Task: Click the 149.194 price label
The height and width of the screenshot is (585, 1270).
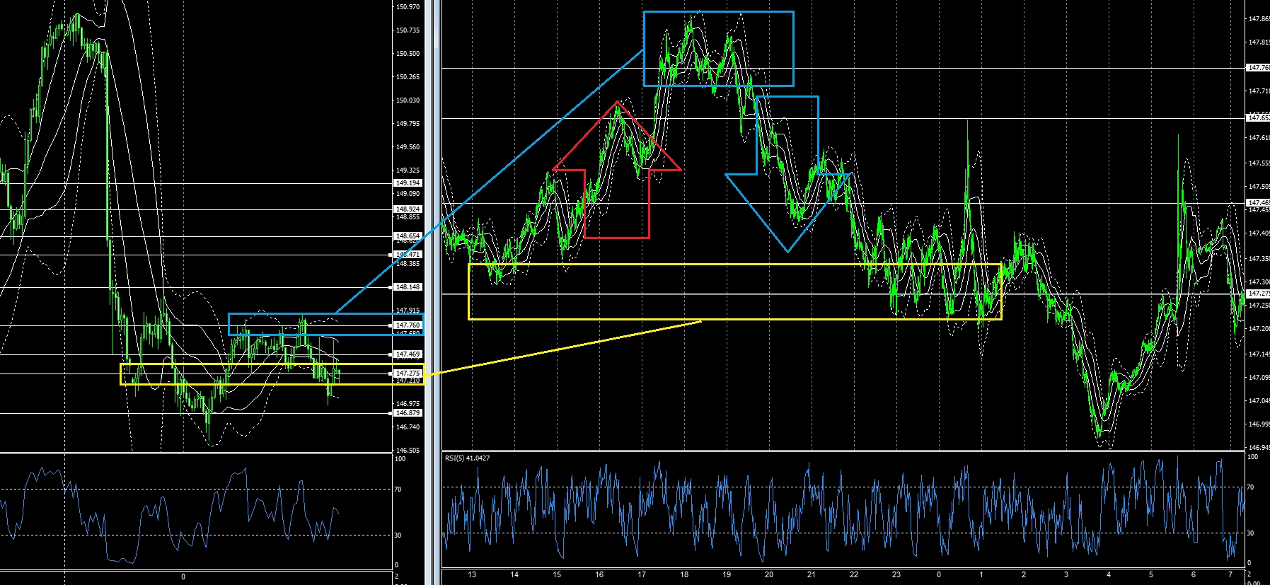Action: (408, 183)
